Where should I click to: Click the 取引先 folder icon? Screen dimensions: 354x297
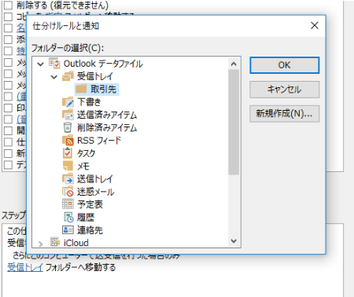pyautogui.click(x=81, y=89)
